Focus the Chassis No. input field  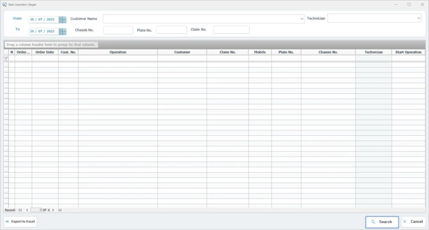tap(118, 30)
